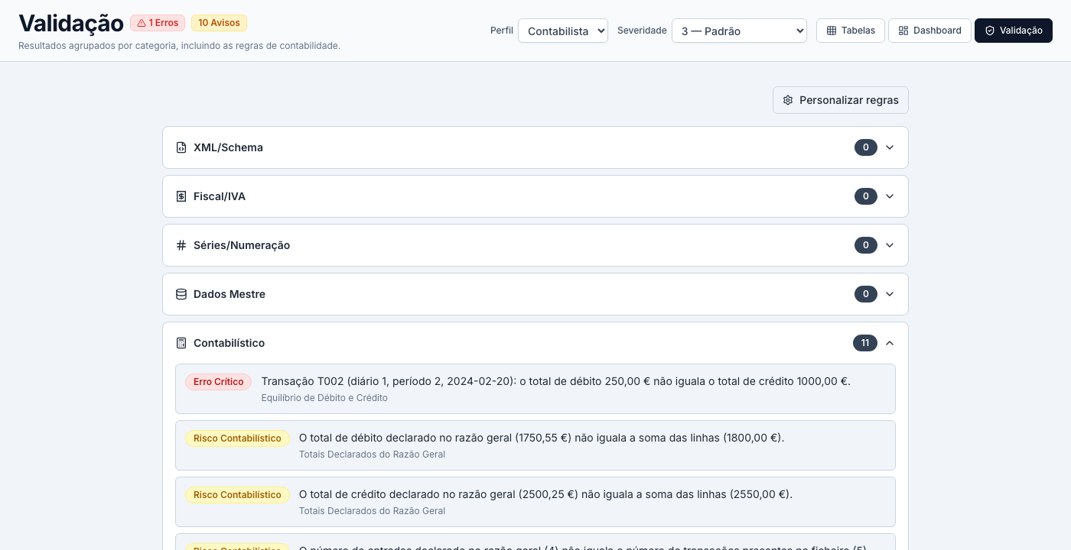Click the Personalizar regras button
The image size is (1071, 550).
click(x=841, y=100)
